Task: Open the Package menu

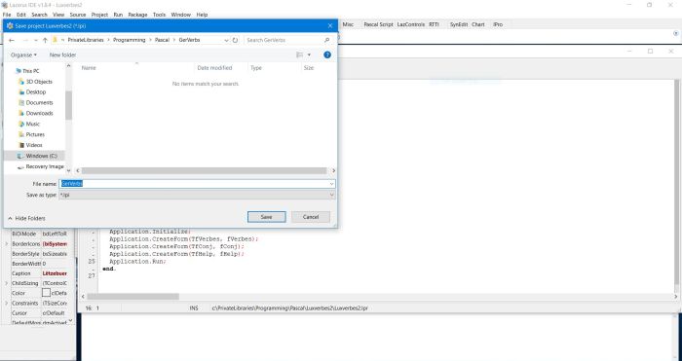Action: 138,15
